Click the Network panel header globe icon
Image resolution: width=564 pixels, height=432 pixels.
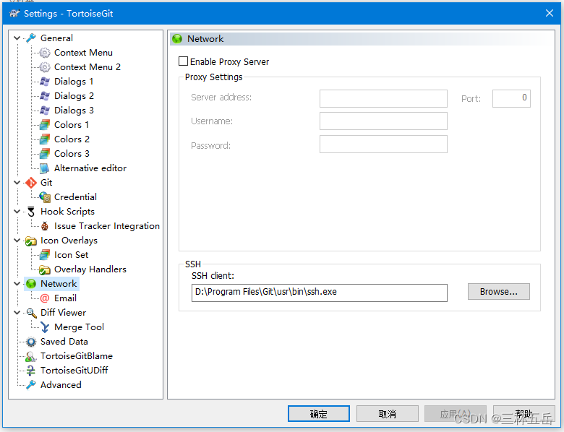tap(177, 39)
